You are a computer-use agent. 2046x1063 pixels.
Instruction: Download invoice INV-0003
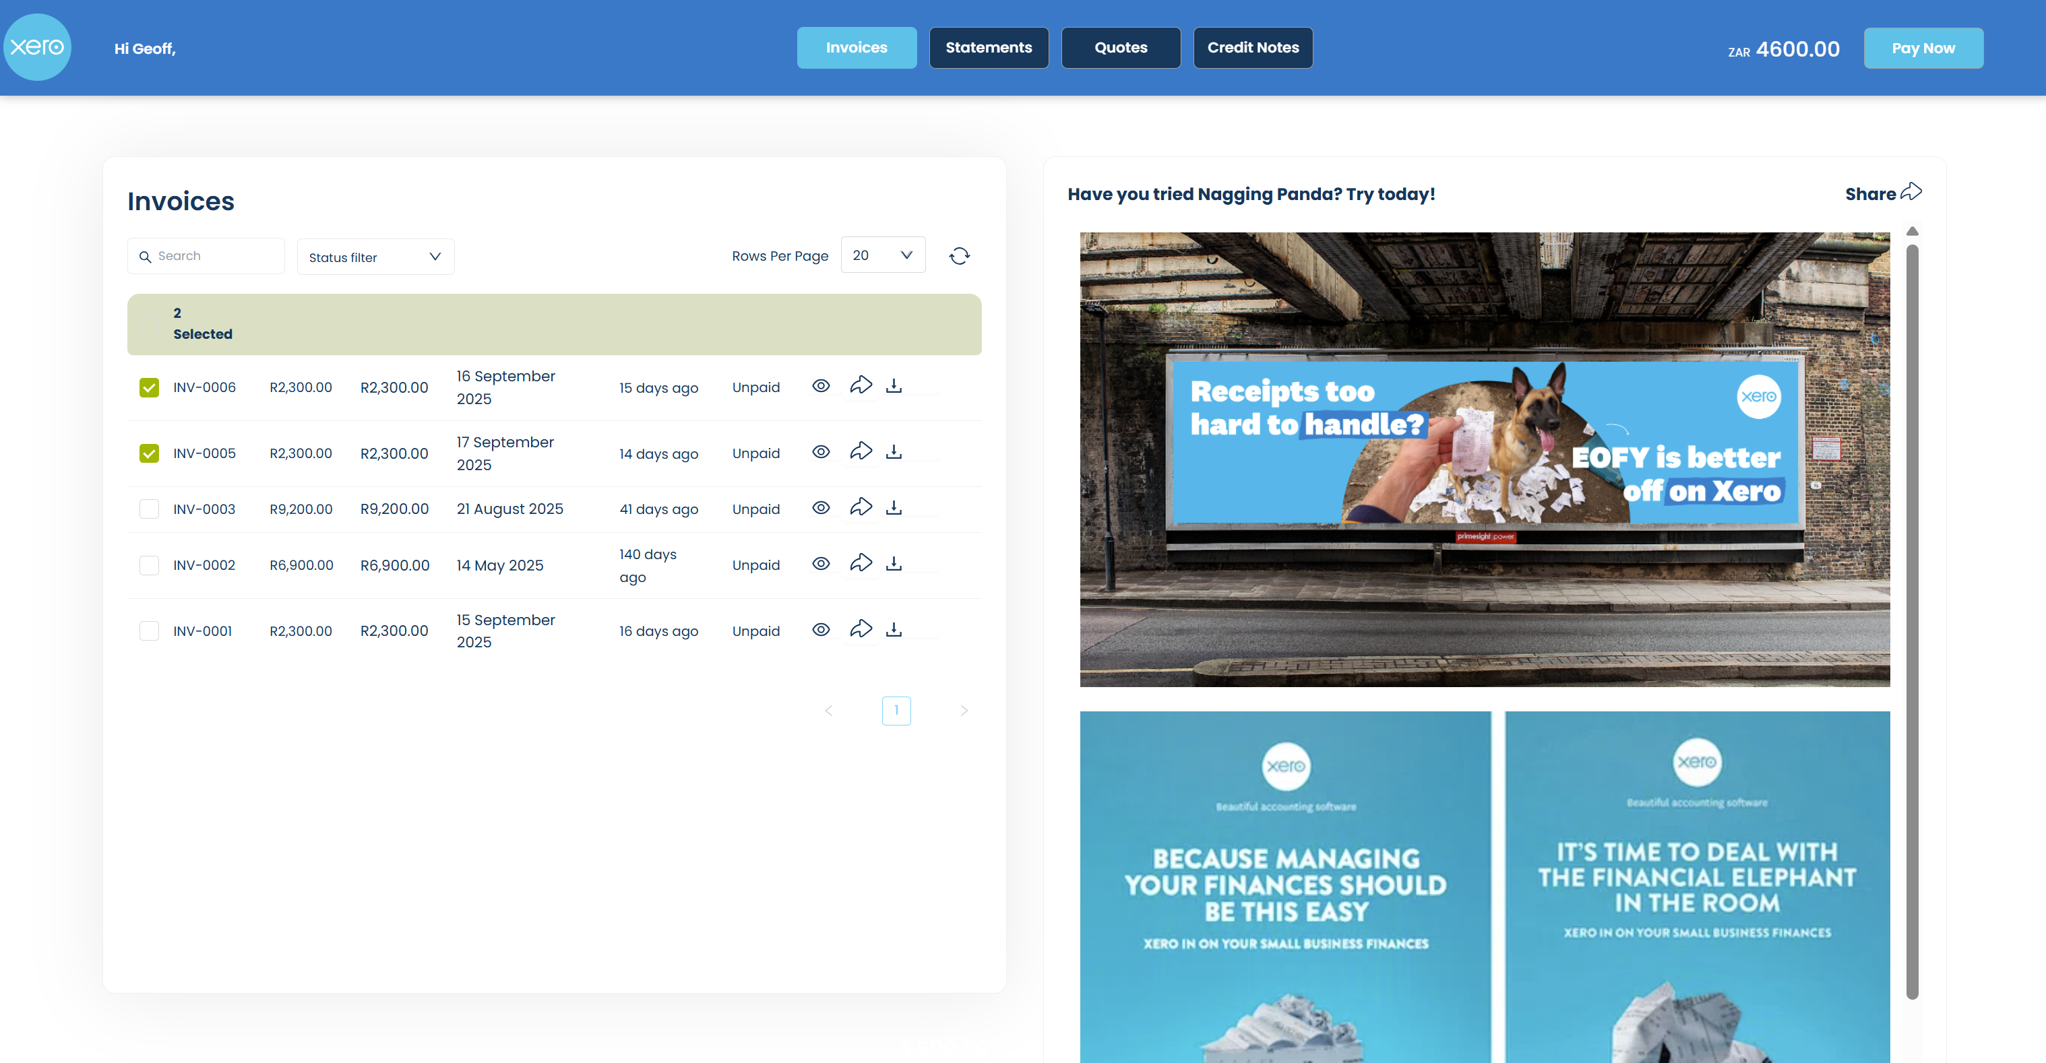pos(894,508)
